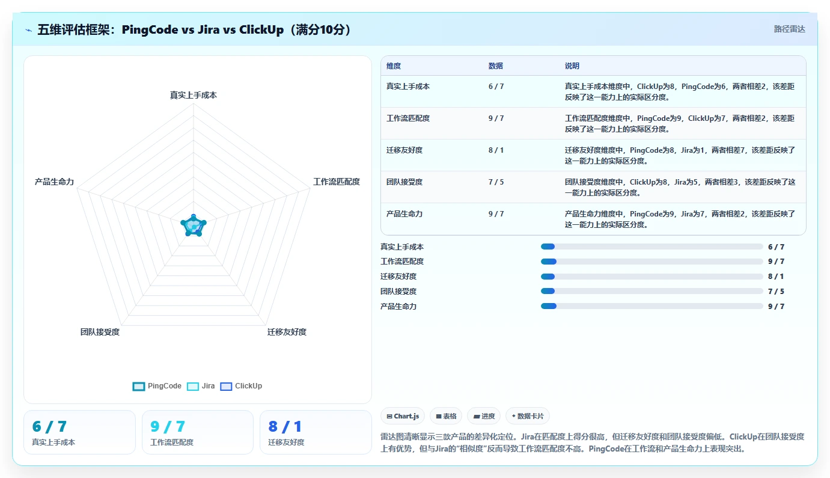The height and width of the screenshot is (478, 830).
Task: Click the 真实上手成本 progress bar
Action: click(x=651, y=247)
